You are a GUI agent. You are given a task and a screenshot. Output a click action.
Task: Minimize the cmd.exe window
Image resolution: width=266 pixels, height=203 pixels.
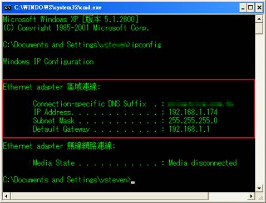point(243,8)
